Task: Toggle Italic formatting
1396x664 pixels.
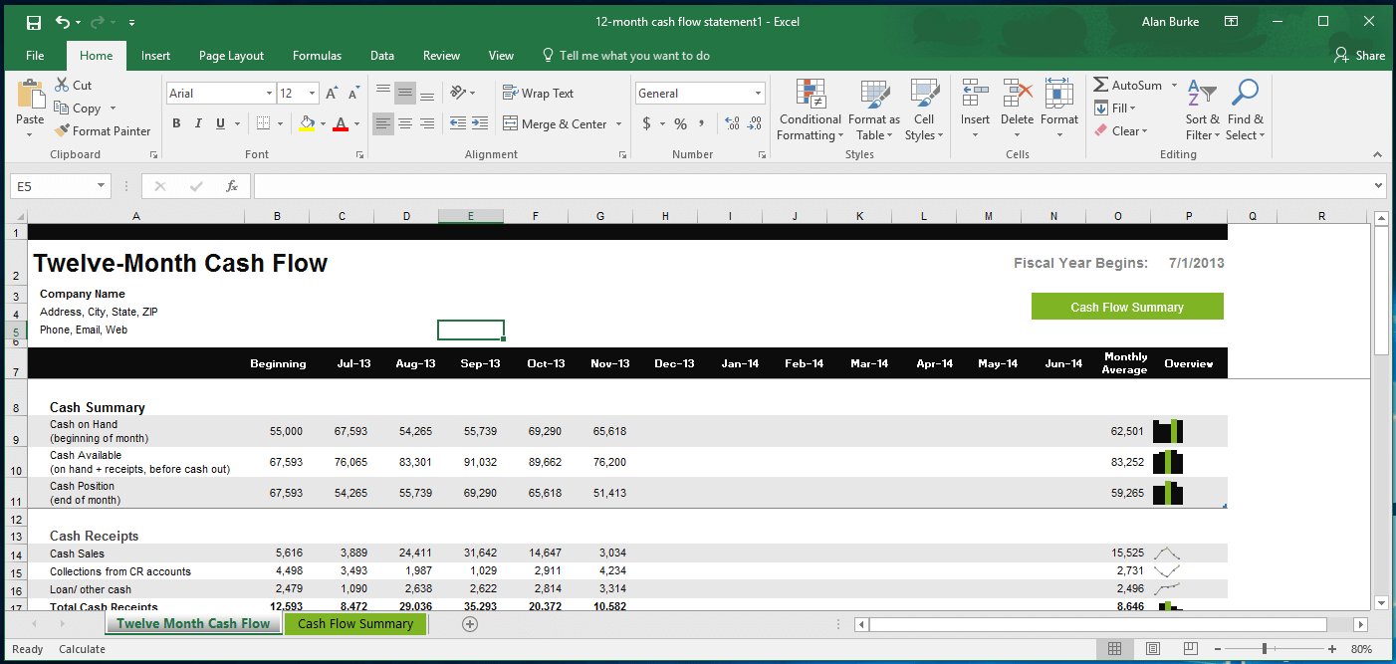Action: pos(198,123)
